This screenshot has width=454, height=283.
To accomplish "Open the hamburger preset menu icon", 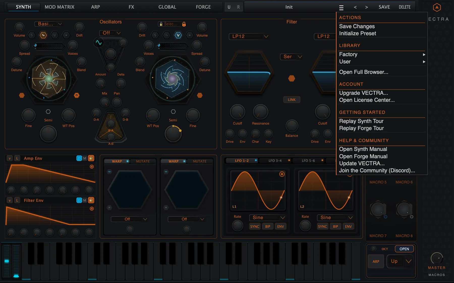I will (341, 8).
